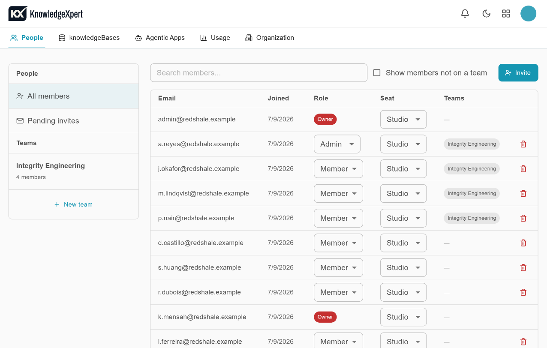Click Owner badge for k.mensah

click(325, 317)
